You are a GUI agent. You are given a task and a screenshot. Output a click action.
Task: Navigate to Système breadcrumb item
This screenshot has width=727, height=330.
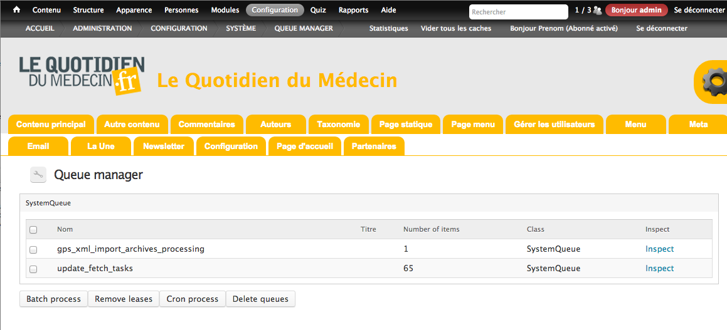coord(241,28)
